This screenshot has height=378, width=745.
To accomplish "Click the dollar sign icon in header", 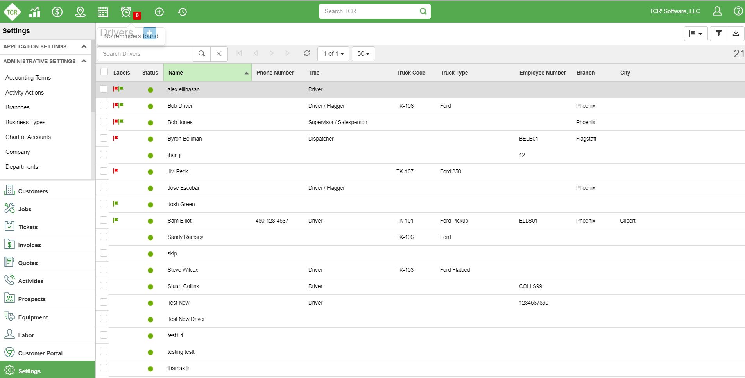I will [x=57, y=12].
